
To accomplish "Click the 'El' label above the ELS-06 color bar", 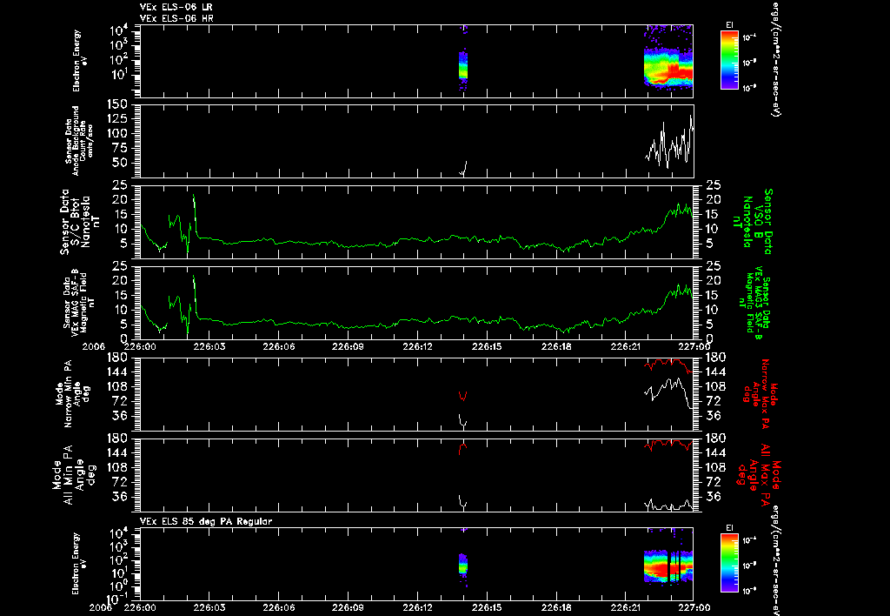I will coord(729,25).
